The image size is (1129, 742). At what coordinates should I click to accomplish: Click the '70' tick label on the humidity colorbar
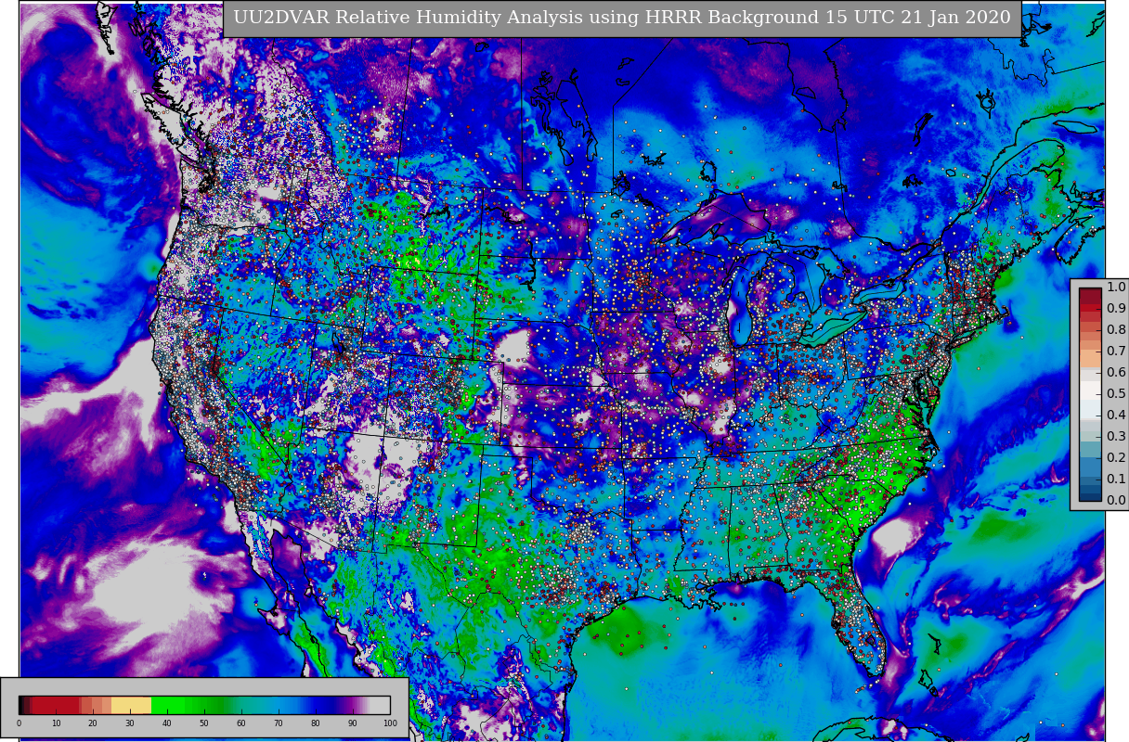tap(279, 723)
